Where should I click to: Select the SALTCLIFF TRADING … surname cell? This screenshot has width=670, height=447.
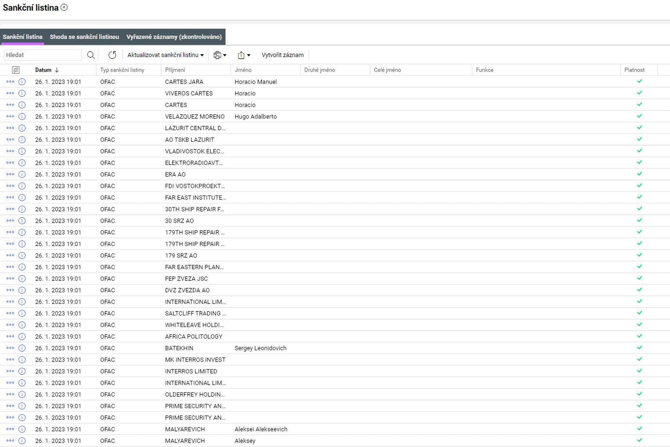point(195,314)
